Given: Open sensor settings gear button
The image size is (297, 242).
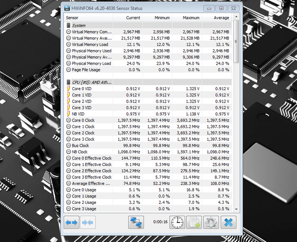Looking at the screenshot, I should pos(211,222).
